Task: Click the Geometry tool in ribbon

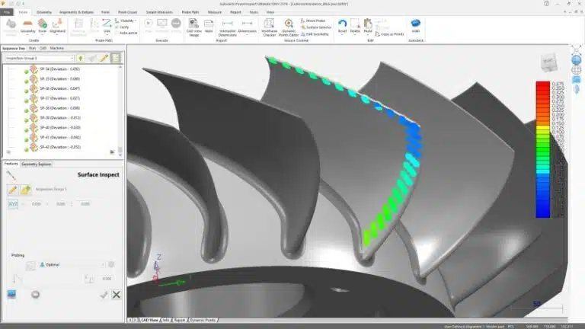Action: (x=27, y=25)
